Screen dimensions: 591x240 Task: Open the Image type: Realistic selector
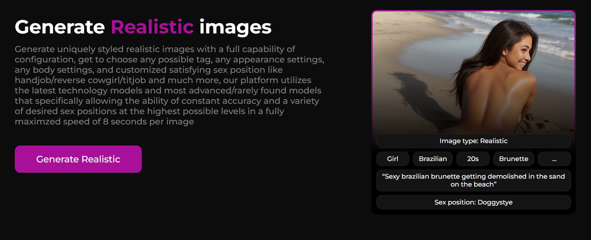(473, 141)
